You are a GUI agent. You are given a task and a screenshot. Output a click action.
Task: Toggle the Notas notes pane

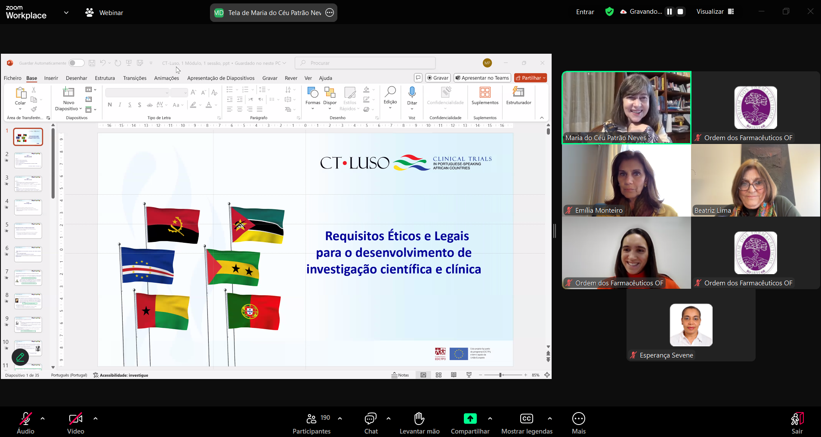400,375
